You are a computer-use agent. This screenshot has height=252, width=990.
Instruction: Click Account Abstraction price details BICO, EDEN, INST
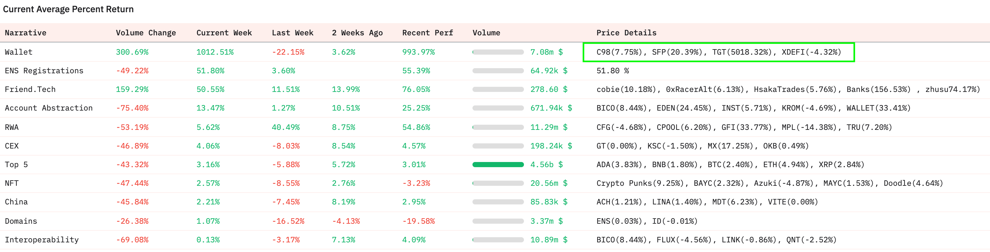click(x=753, y=108)
